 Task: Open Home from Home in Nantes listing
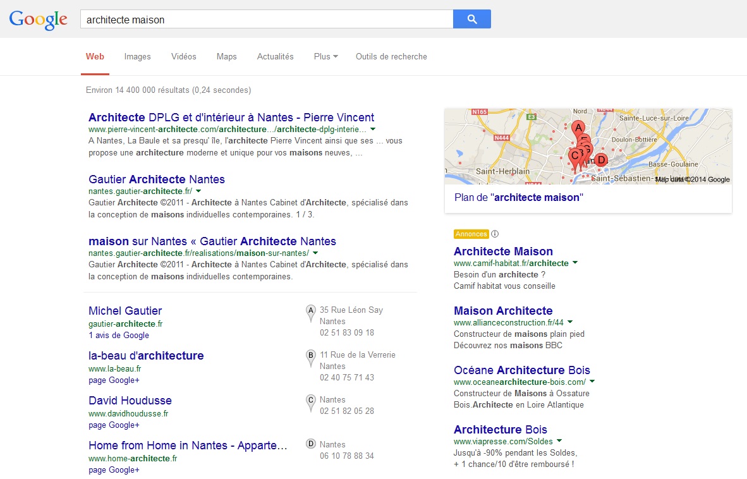click(x=188, y=446)
